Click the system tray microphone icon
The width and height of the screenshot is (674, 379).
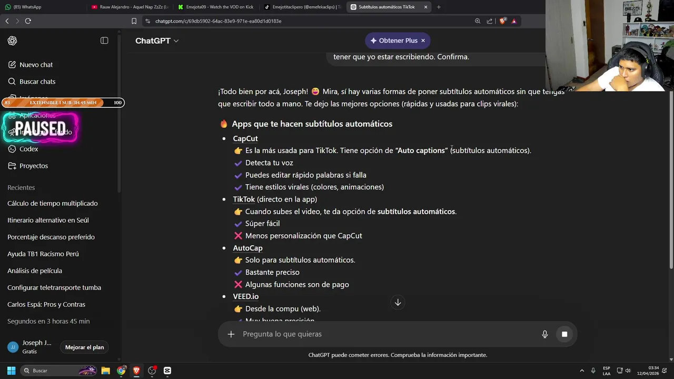coord(593,371)
